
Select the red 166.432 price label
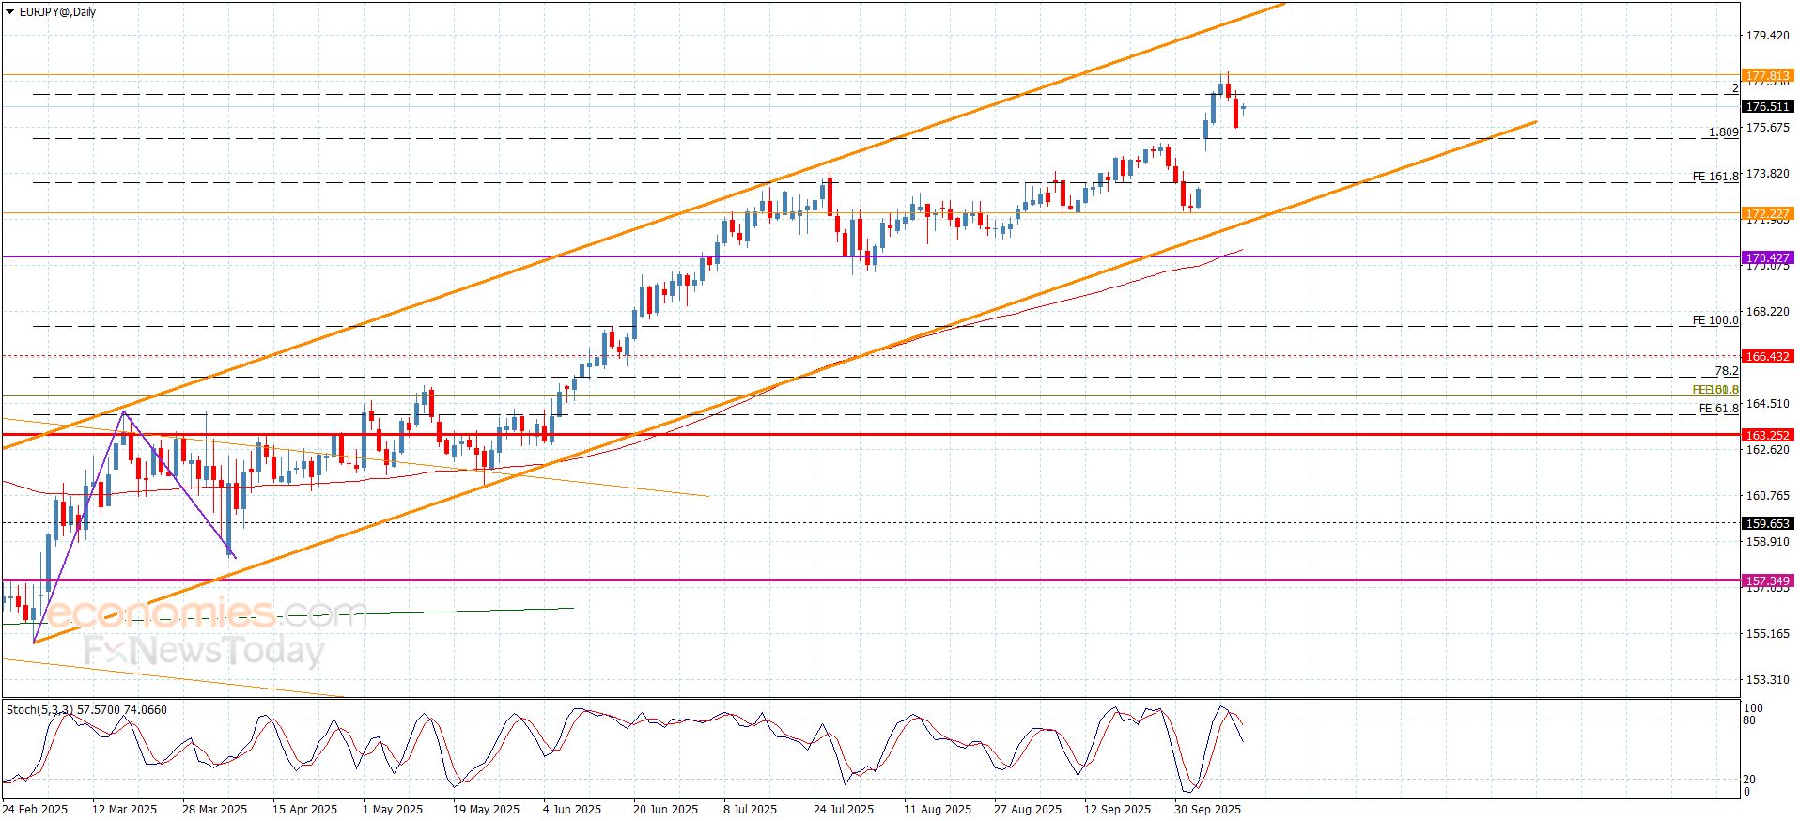[x=1767, y=357]
